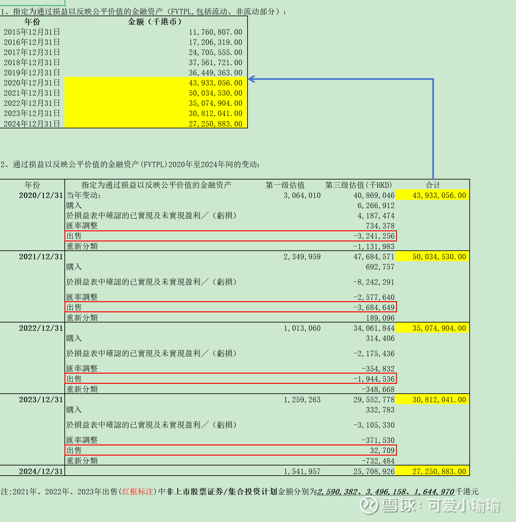Select reclassification value -732,484
This screenshot has height=522, width=516.
(378, 461)
